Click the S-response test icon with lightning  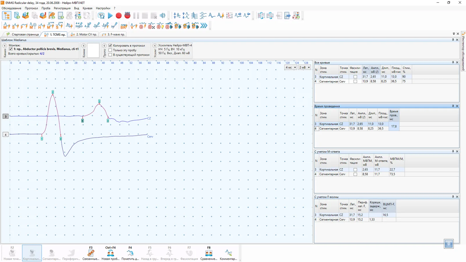tap(15, 26)
